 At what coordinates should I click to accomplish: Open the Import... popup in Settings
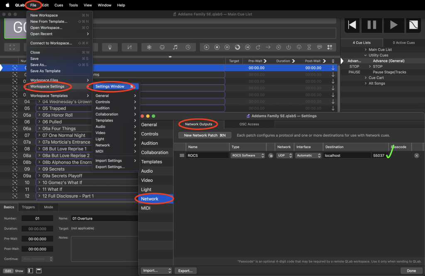coord(156,271)
